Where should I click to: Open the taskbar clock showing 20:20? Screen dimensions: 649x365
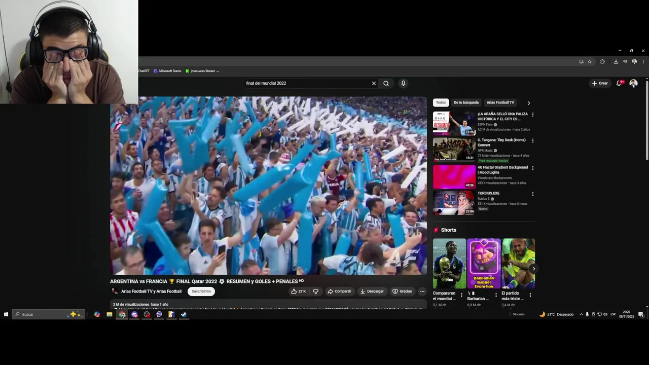627,314
